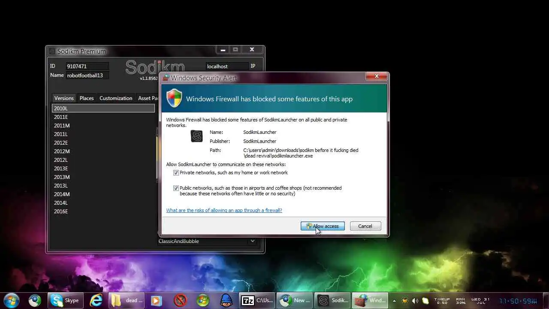Image resolution: width=549 pixels, height=309 pixels.
Task: Click the red prohibited-sign taskbar icon
Action: 180,300
